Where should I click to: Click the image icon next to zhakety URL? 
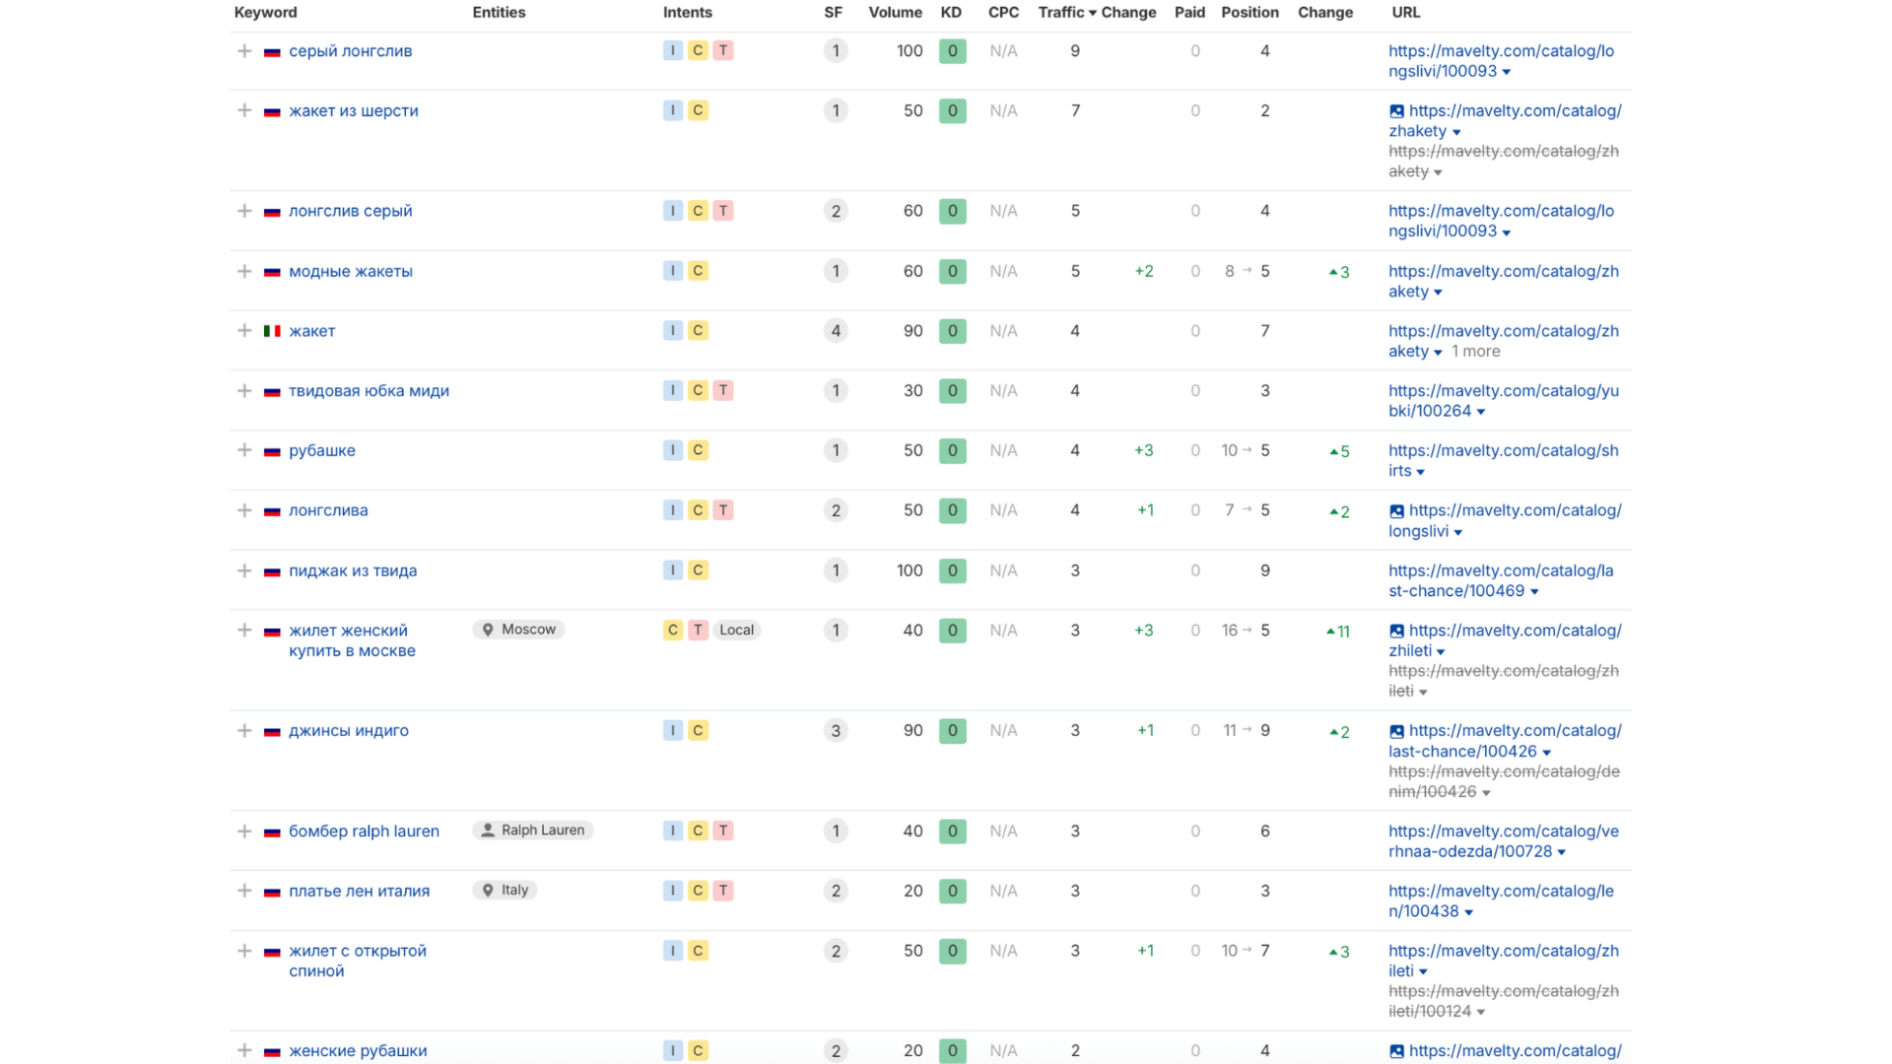tap(1396, 111)
